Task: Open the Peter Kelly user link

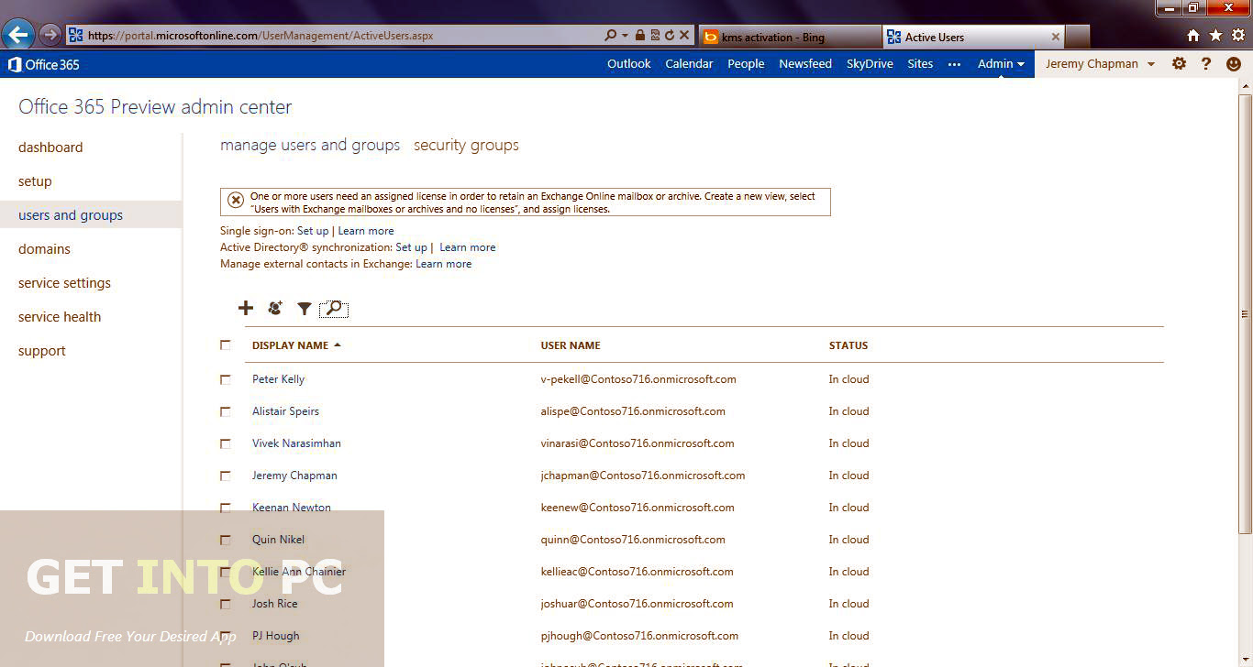Action: click(279, 379)
